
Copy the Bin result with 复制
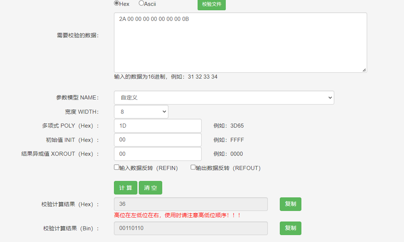(x=290, y=228)
